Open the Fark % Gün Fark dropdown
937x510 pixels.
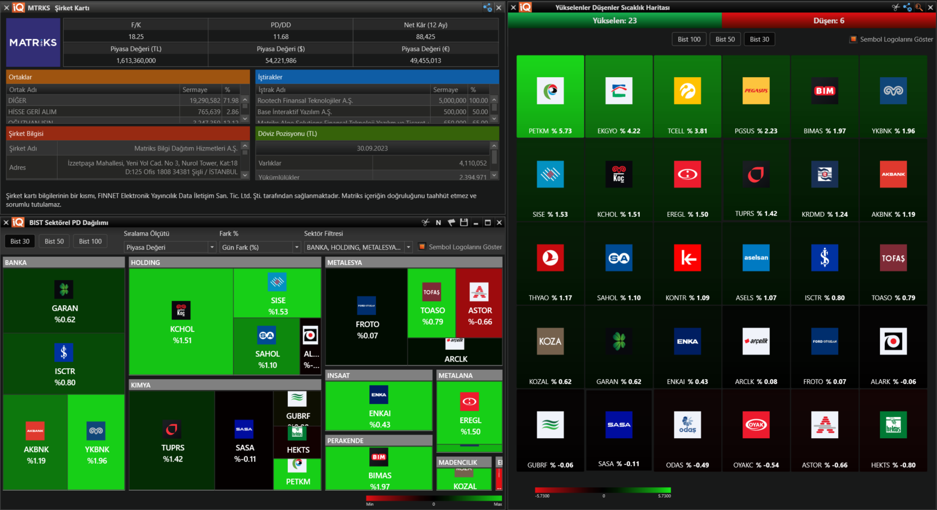[x=260, y=247]
